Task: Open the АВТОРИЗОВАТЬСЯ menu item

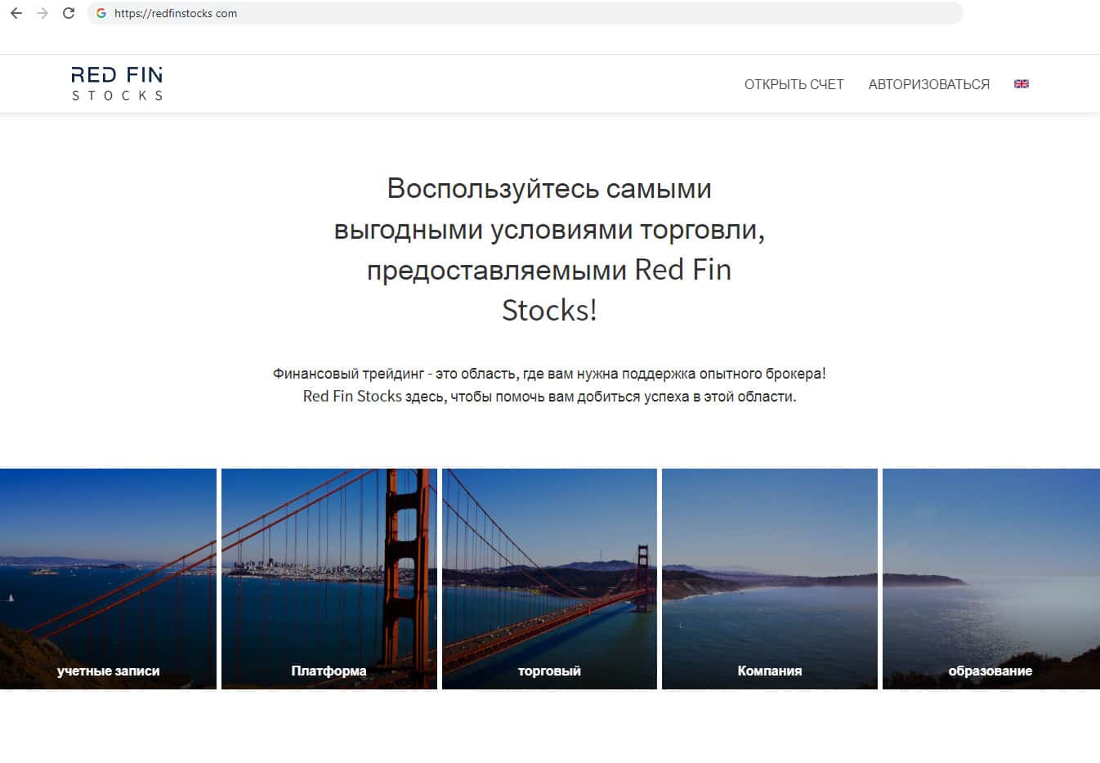Action: pyautogui.click(x=928, y=84)
